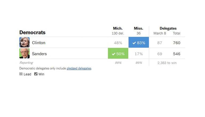This screenshot has height=117, width=205.
Task: Click the 2,383 to win text
Action: pyautogui.click(x=167, y=63)
